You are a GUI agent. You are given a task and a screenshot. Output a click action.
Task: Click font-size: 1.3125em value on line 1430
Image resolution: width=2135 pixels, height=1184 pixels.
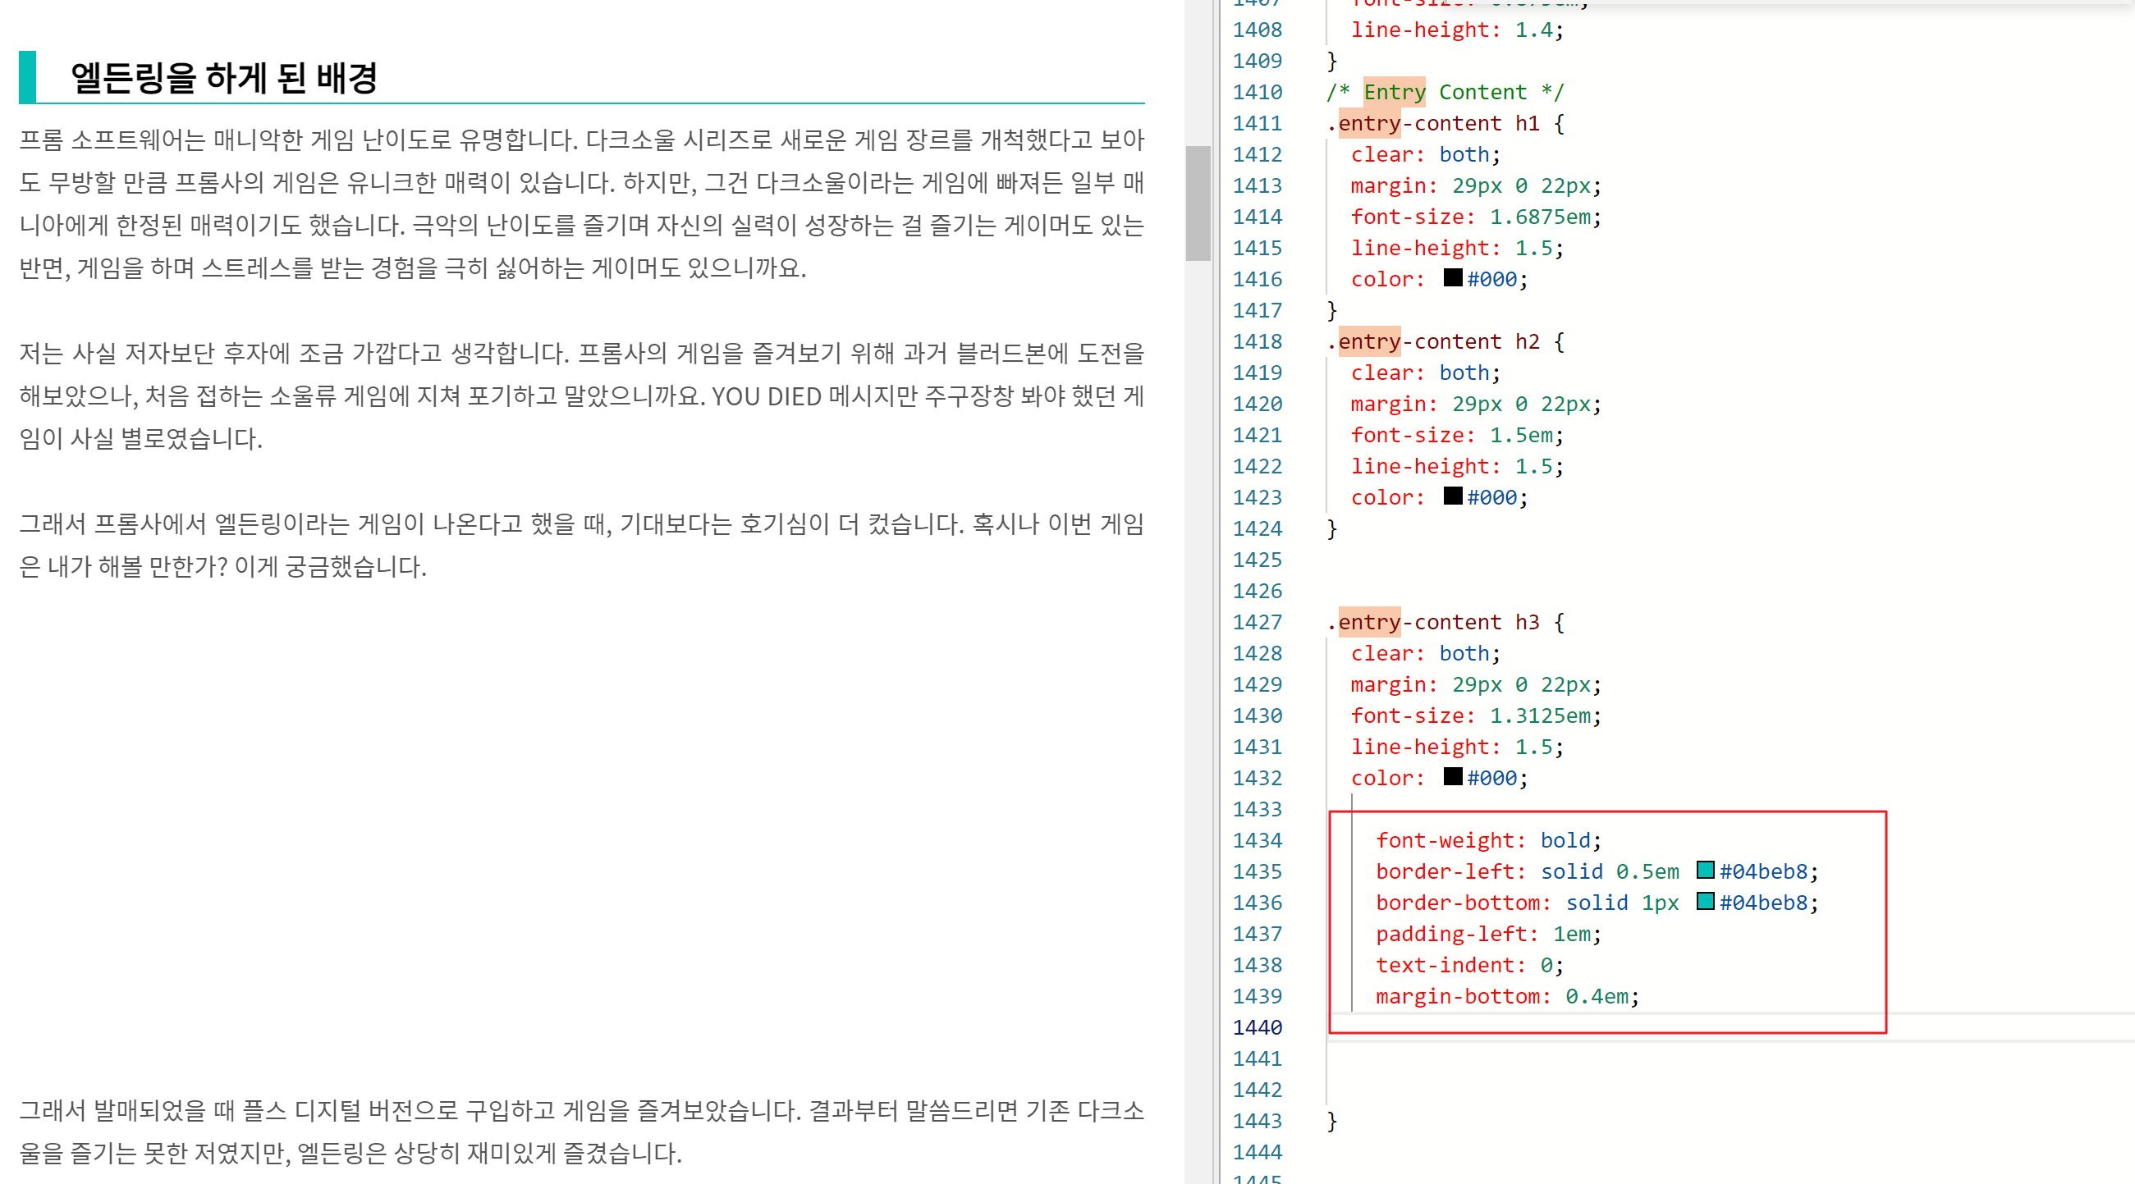[1540, 715]
